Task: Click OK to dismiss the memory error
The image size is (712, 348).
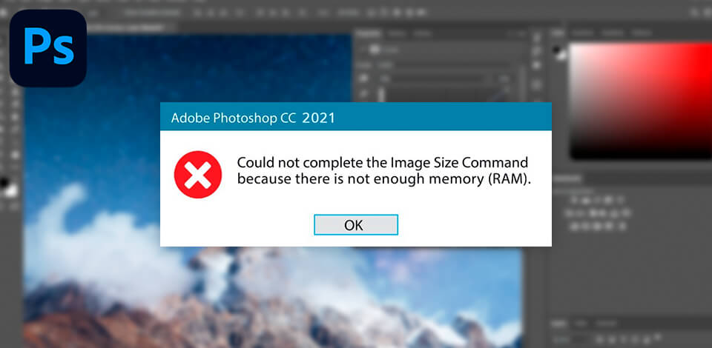Action: click(x=356, y=225)
